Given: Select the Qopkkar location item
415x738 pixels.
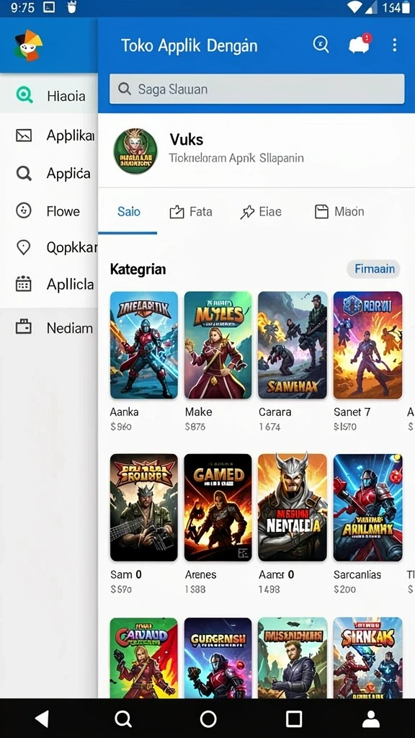Looking at the screenshot, I should [x=49, y=247].
